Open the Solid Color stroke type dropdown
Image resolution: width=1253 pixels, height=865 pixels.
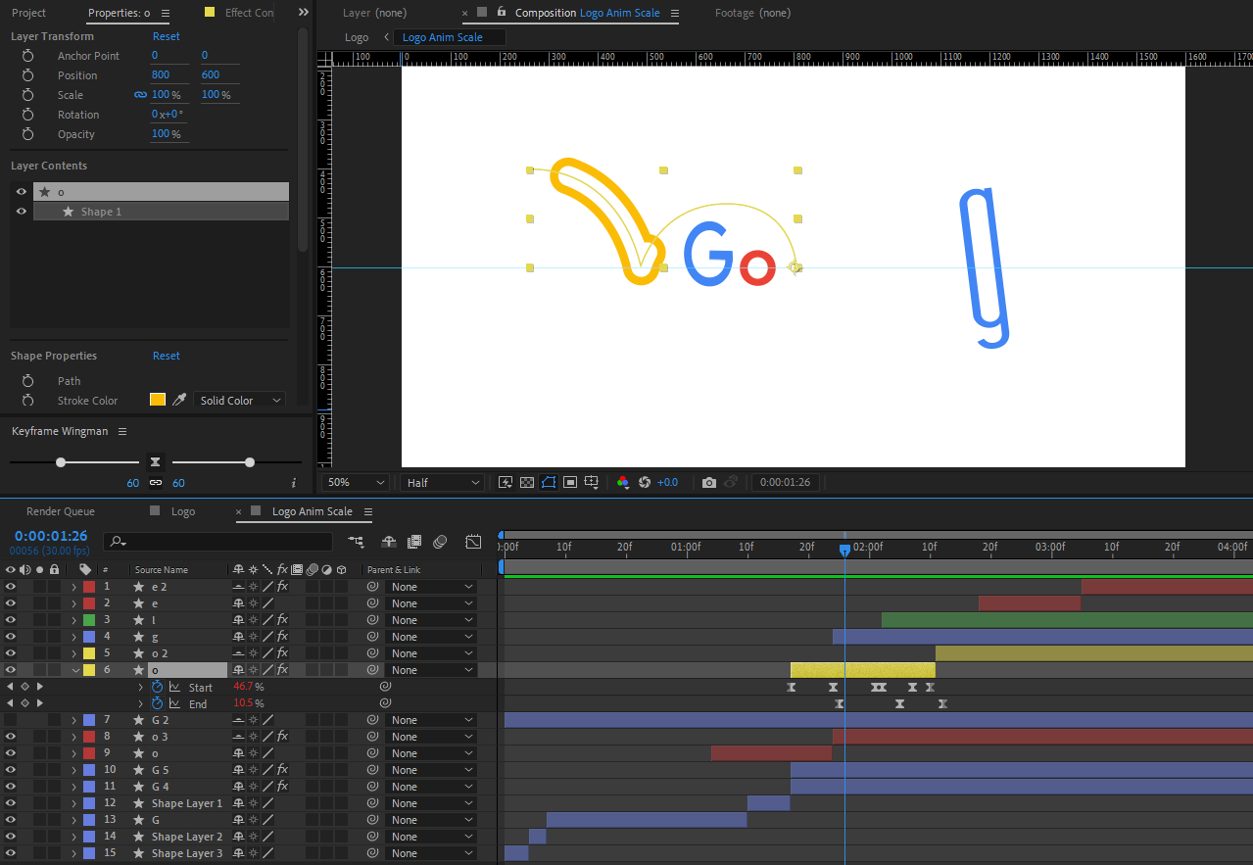pyautogui.click(x=240, y=401)
